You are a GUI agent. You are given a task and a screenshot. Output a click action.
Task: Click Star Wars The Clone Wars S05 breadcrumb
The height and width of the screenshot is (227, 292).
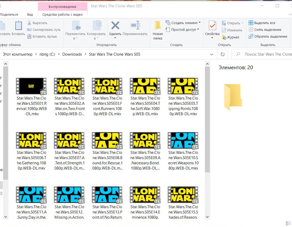coord(115,54)
